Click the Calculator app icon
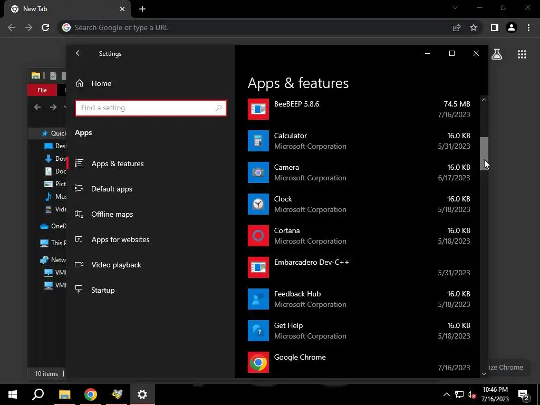The width and height of the screenshot is (540, 405). click(x=258, y=141)
